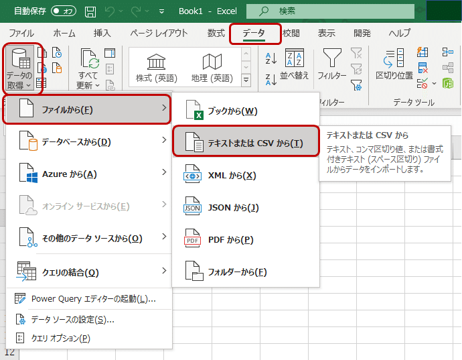Switch to the 挿入 tab
The image size is (462, 360).
(x=102, y=33)
